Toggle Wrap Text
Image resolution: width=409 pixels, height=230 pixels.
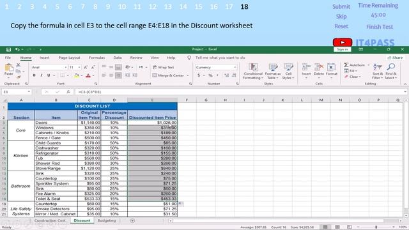pyautogui.click(x=164, y=67)
